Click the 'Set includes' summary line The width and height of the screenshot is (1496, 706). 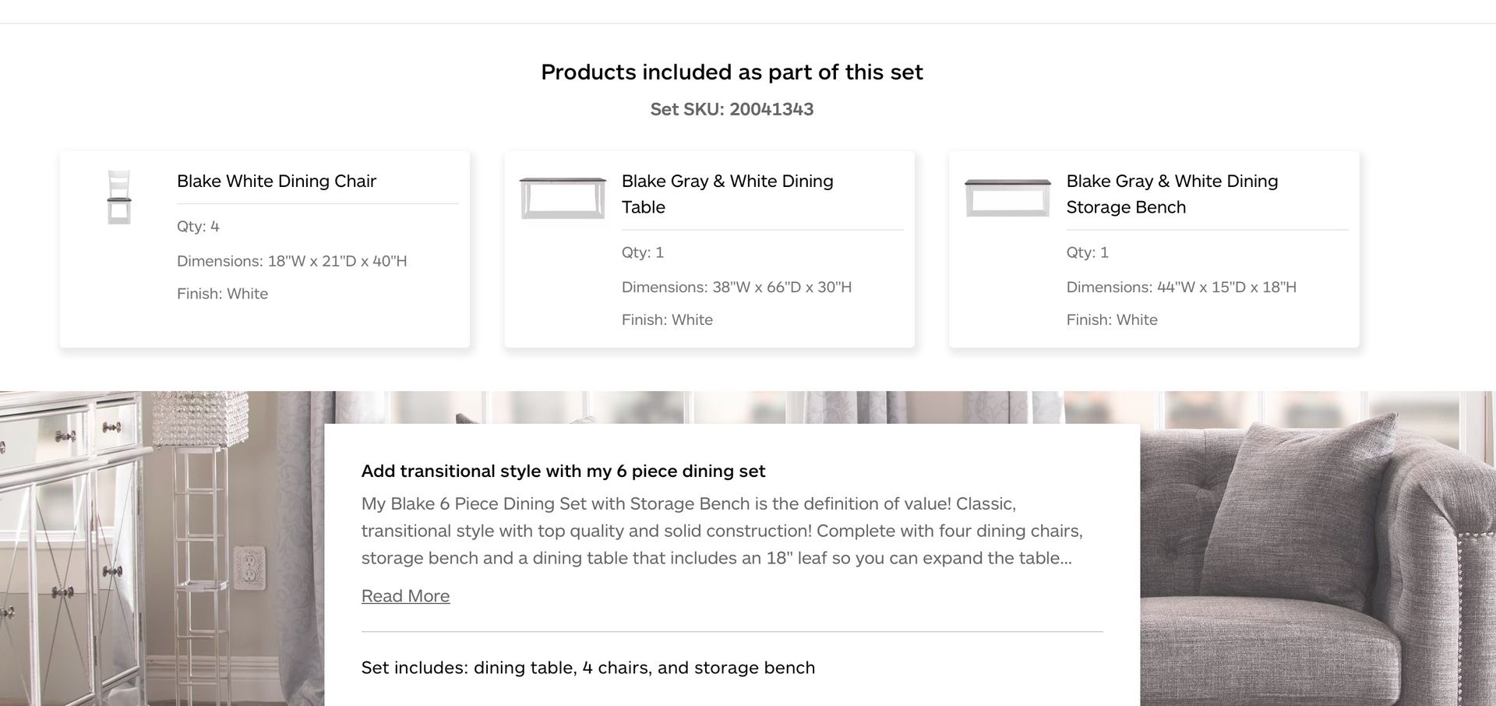[x=588, y=668]
